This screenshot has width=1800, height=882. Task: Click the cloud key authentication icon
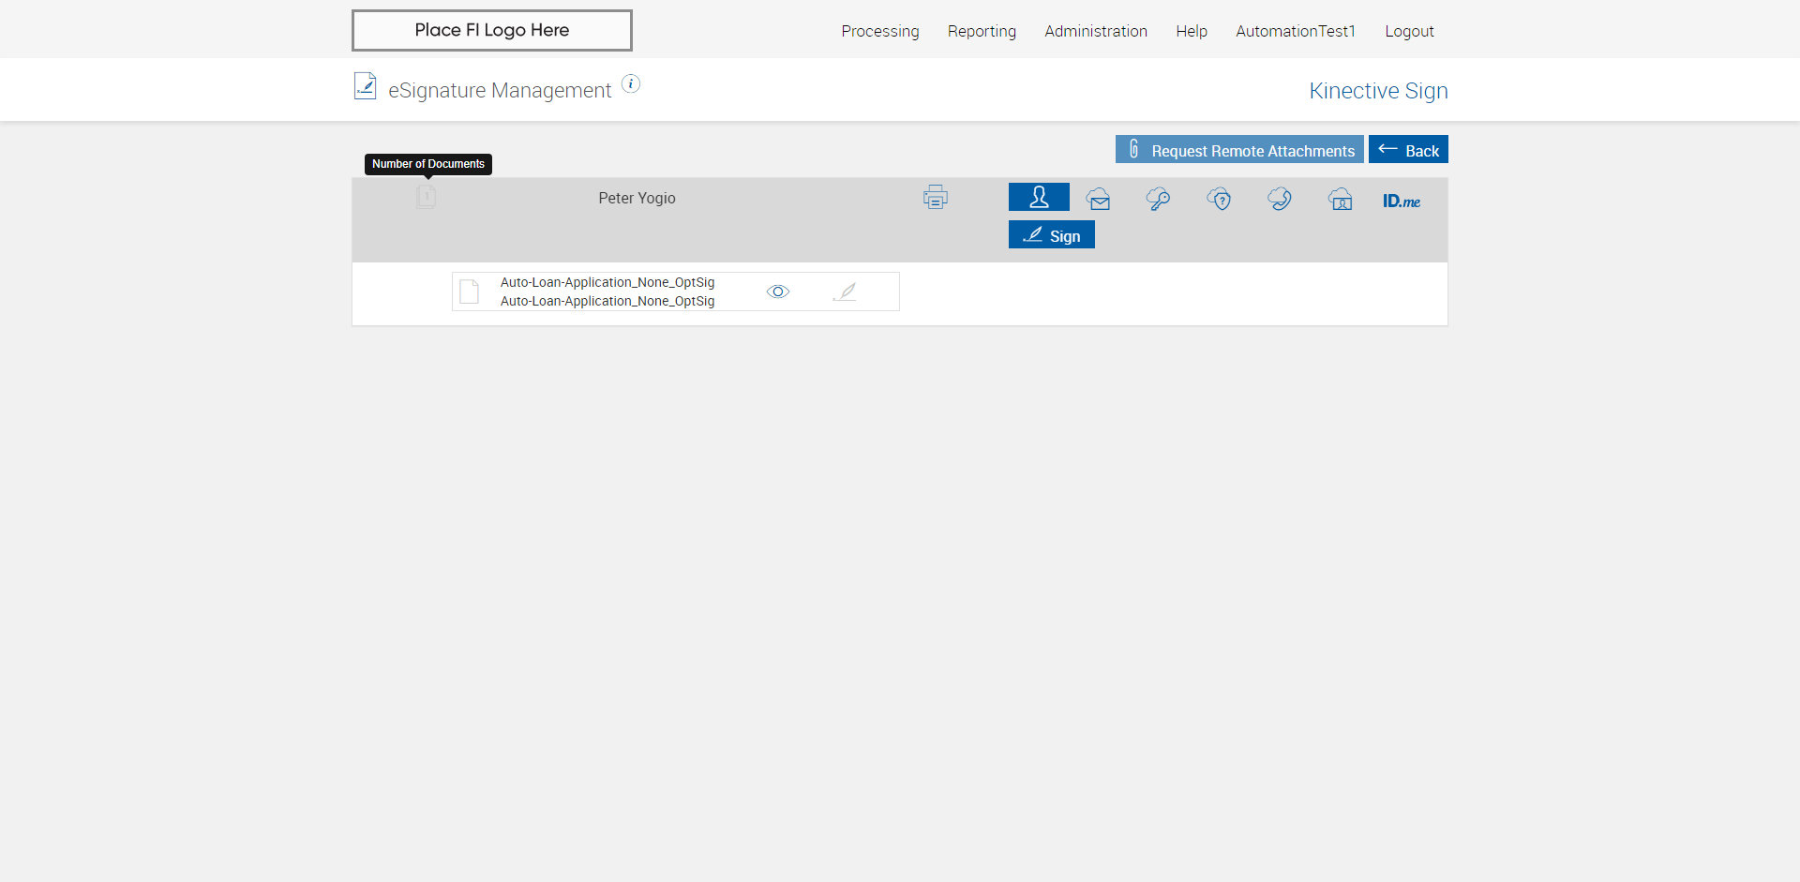click(x=1158, y=199)
